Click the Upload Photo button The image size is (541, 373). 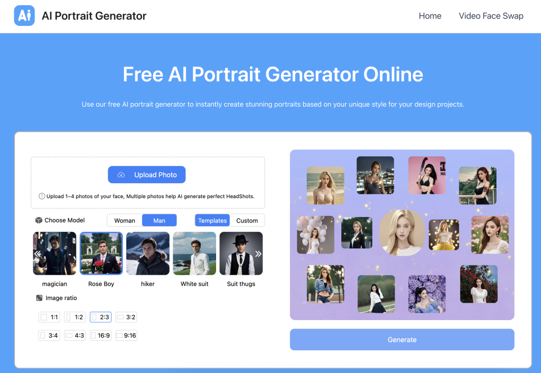(147, 174)
